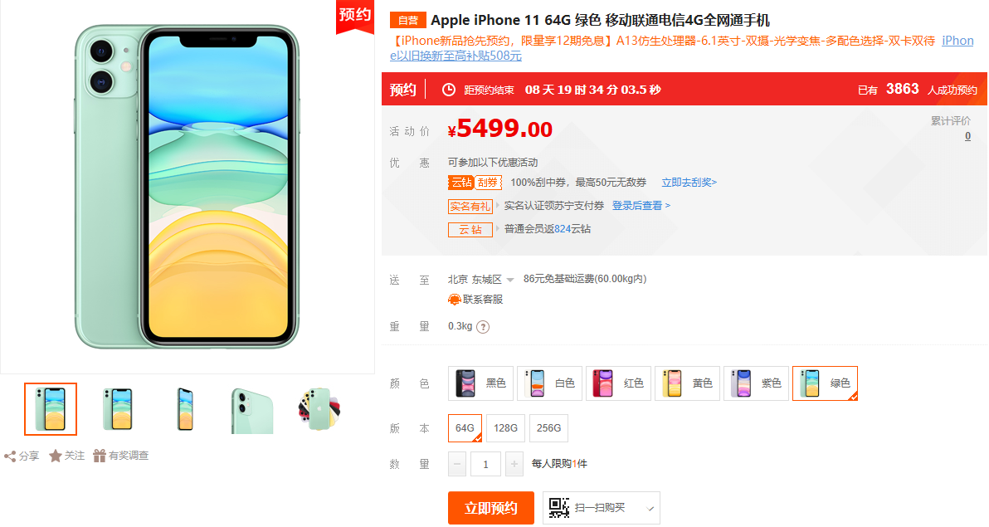This screenshot has width=989, height=527.
Task: Pick the red 红色 color swatch
Action: click(618, 383)
